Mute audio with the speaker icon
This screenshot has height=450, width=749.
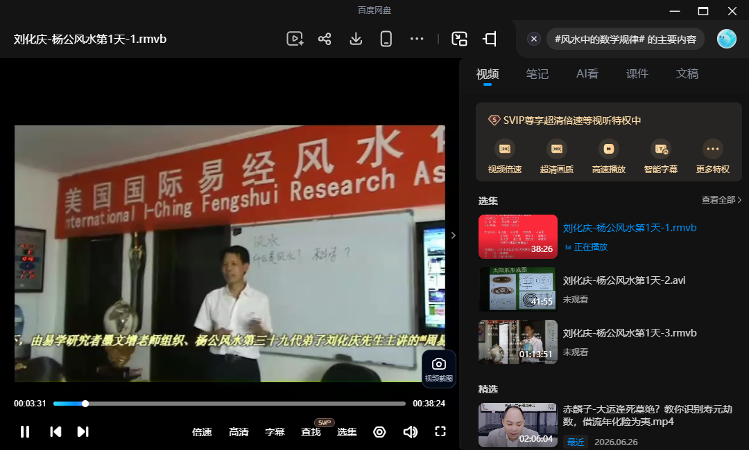point(411,432)
